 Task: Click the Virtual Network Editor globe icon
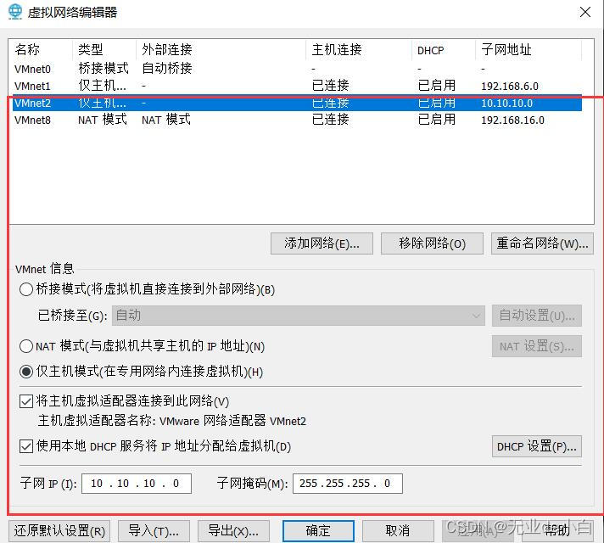click(x=15, y=12)
